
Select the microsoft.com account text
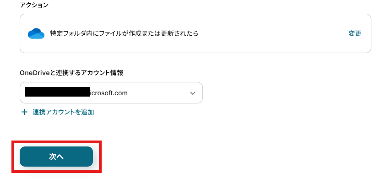tap(109, 93)
